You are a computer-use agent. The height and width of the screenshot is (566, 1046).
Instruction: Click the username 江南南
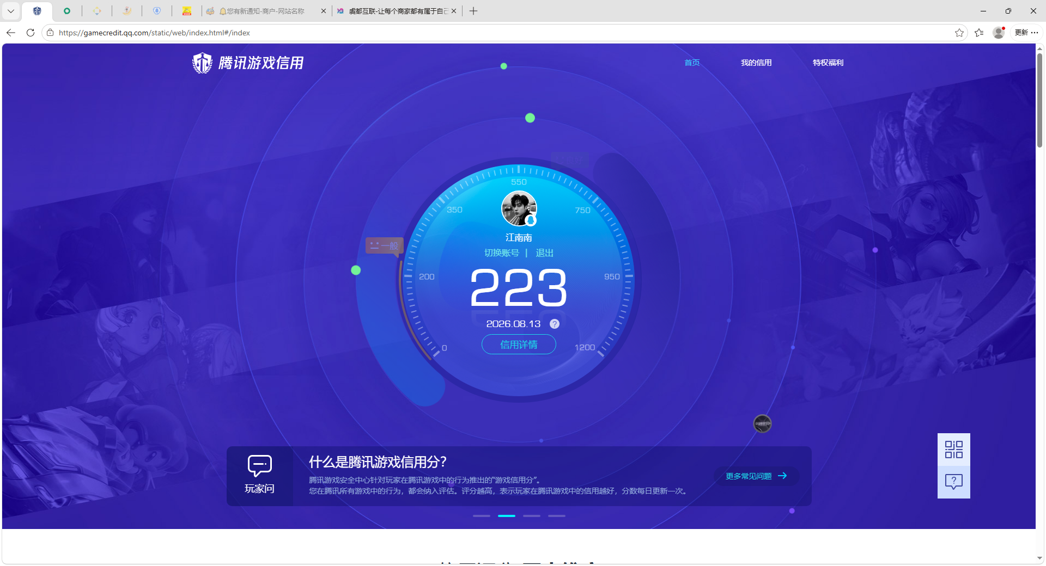pyautogui.click(x=519, y=238)
